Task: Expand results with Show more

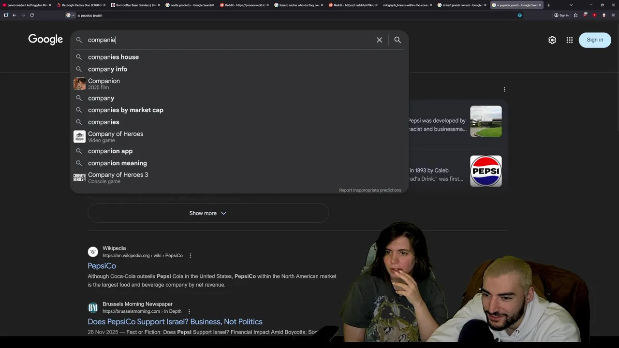Action: click(x=208, y=213)
